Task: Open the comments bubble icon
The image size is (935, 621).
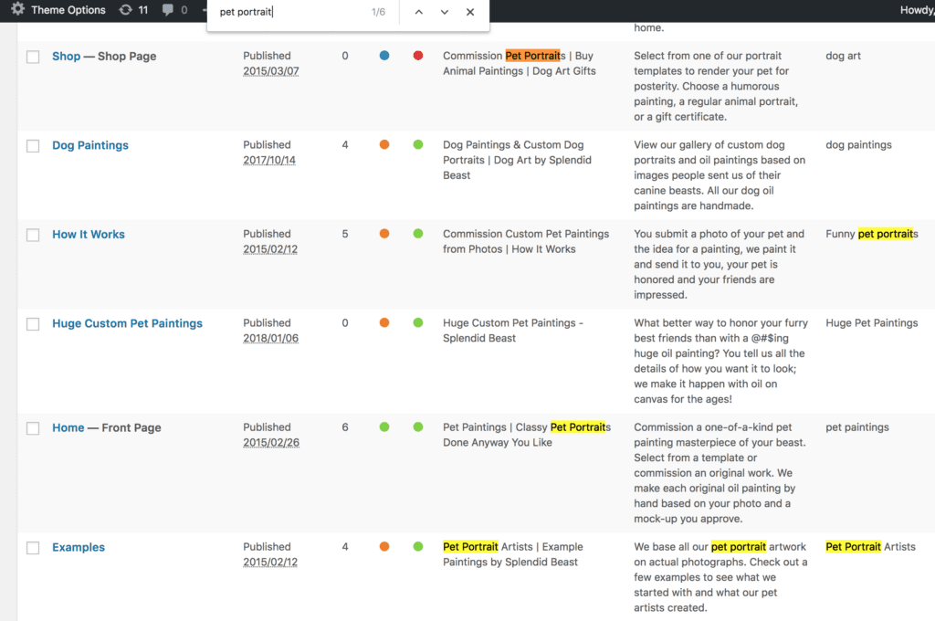Action: (x=168, y=9)
